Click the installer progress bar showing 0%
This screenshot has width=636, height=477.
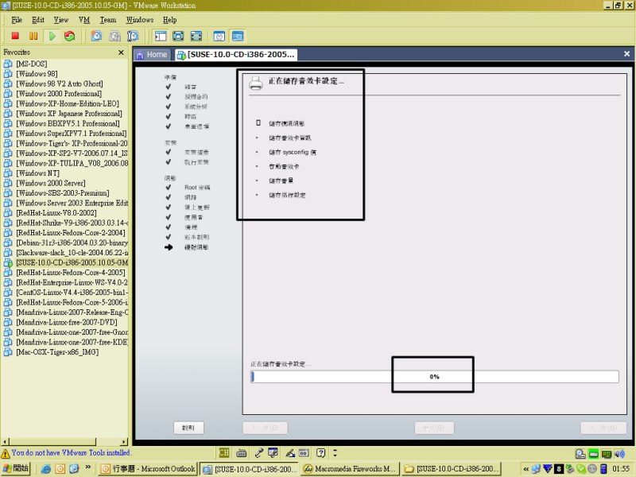click(434, 376)
